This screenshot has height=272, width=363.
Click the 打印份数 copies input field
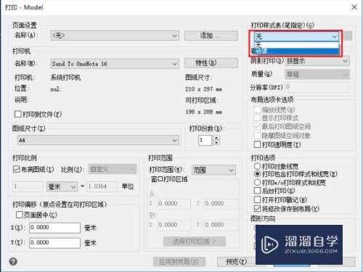point(205,140)
